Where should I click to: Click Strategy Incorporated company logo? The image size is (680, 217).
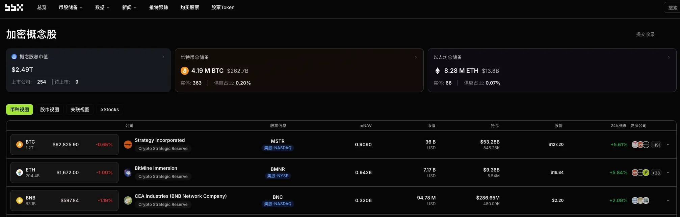128,145
